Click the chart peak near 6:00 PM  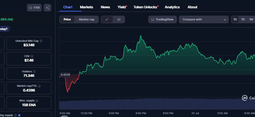(x=141, y=35)
